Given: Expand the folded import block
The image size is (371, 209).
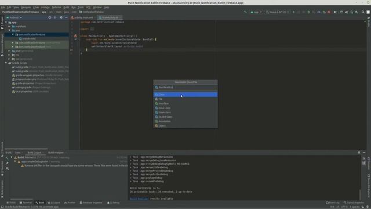Looking at the screenshot, I should coord(92,29).
